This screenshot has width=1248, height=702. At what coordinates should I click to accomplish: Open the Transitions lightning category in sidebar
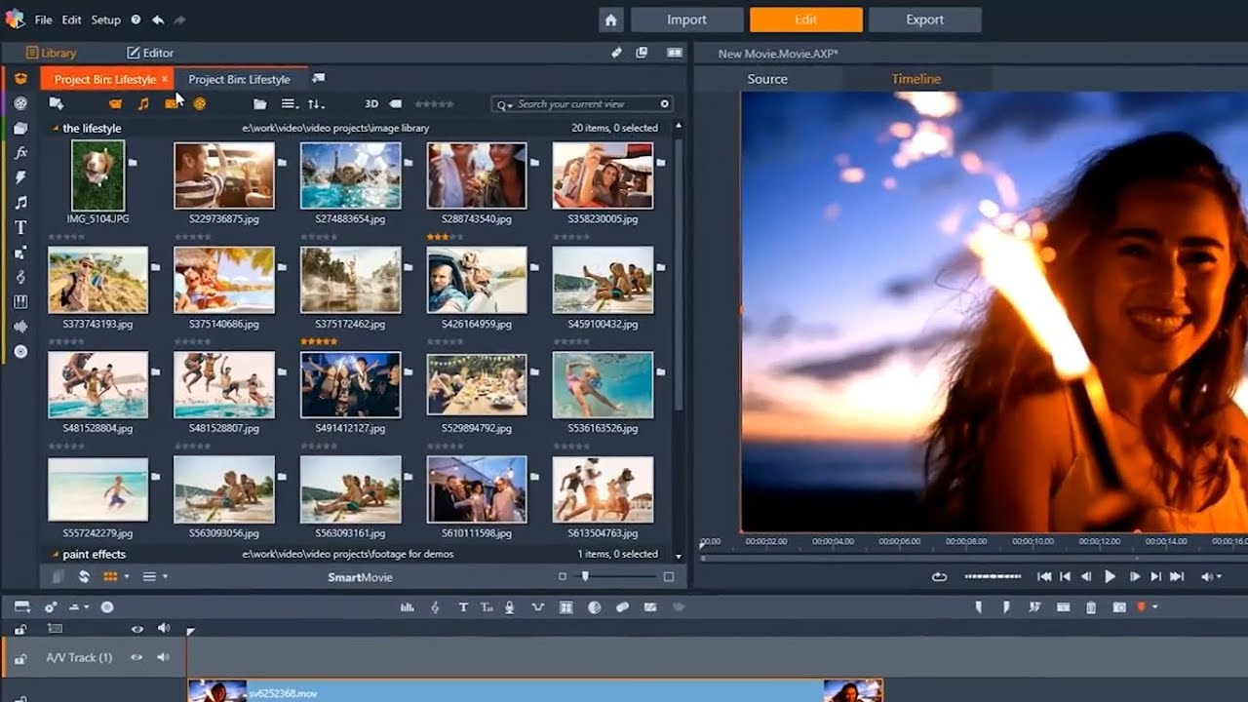[20, 177]
